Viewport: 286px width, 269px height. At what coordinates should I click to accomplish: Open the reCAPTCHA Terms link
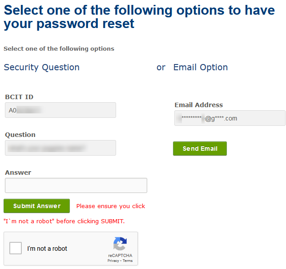point(128,261)
